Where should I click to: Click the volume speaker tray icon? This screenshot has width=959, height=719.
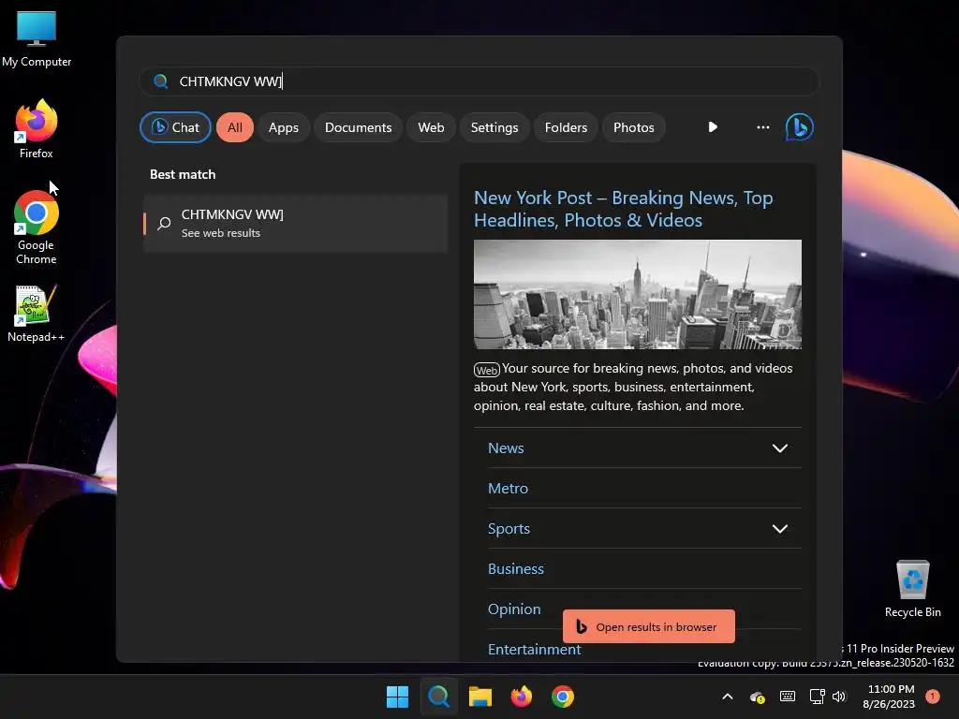[839, 697]
